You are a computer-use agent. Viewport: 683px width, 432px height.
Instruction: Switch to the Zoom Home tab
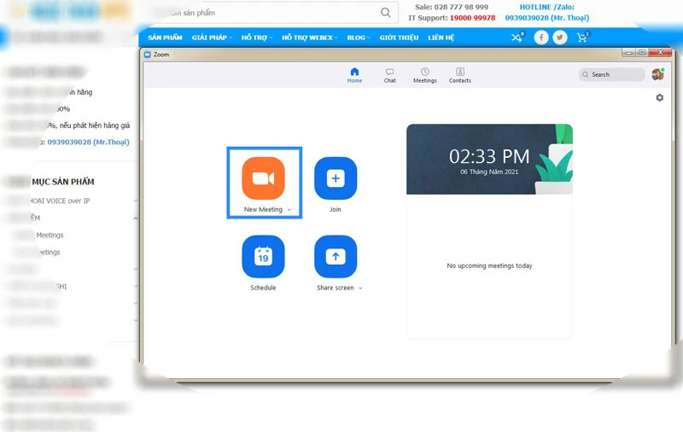[354, 75]
